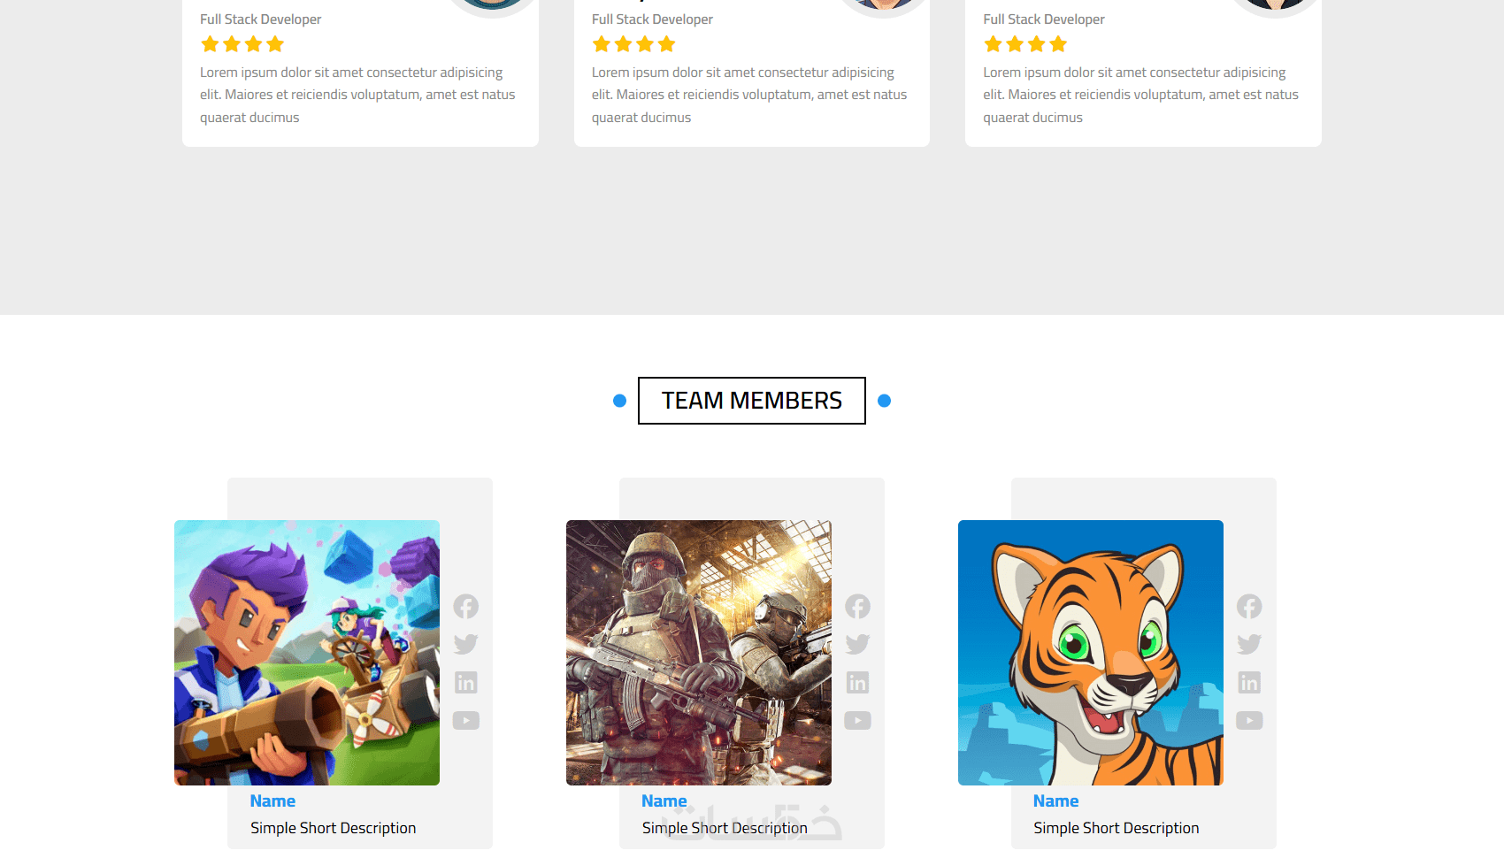
Task: Open YouTube link on the soldiers member card
Action: [x=857, y=721]
